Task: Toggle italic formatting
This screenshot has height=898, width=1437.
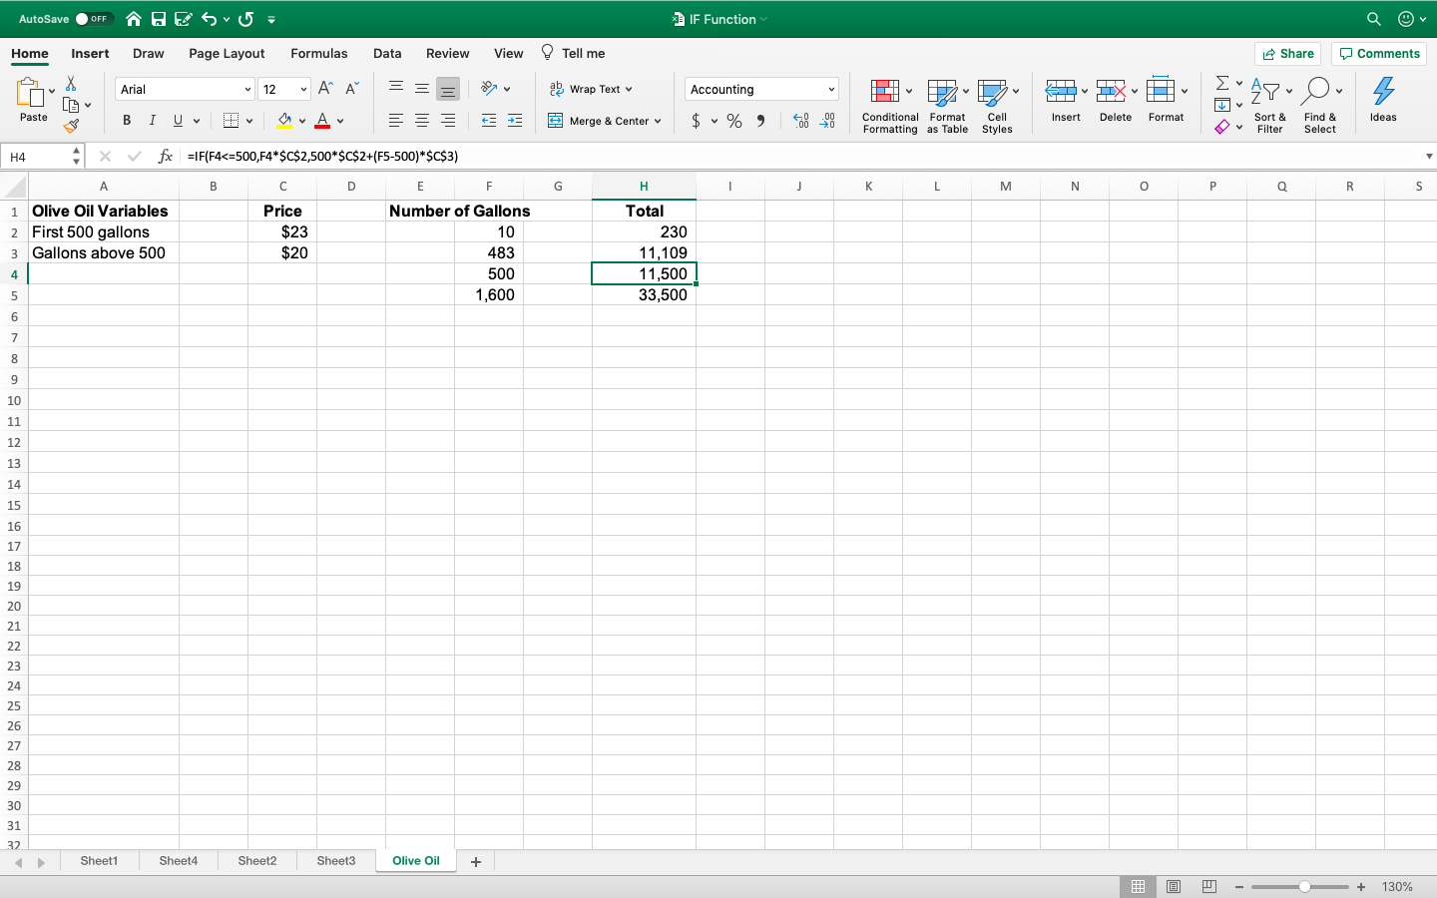Action: pyautogui.click(x=152, y=120)
